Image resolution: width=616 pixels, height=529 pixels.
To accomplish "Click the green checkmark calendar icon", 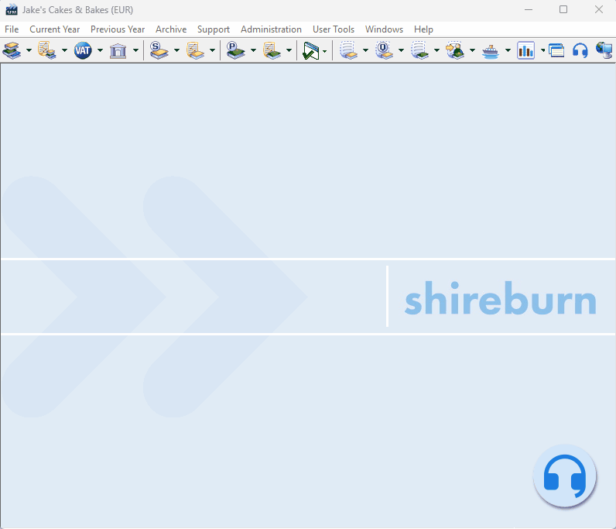I will 311,50.
